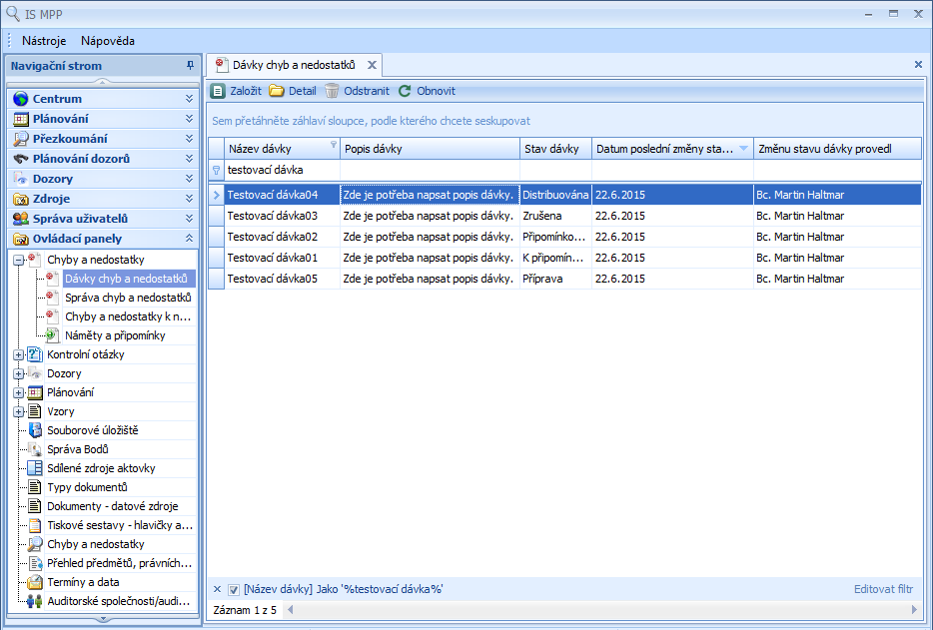Expand the Dozory section chevron
This screenshot has width=933, height=630.
(189, 179)
